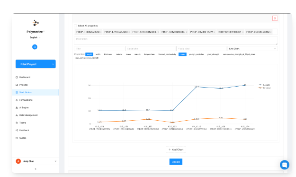Screen dimensions: 296x177
Task: Click the AI Engine sidebar icon
Action: pyautogui.click(x=17, y=107)
